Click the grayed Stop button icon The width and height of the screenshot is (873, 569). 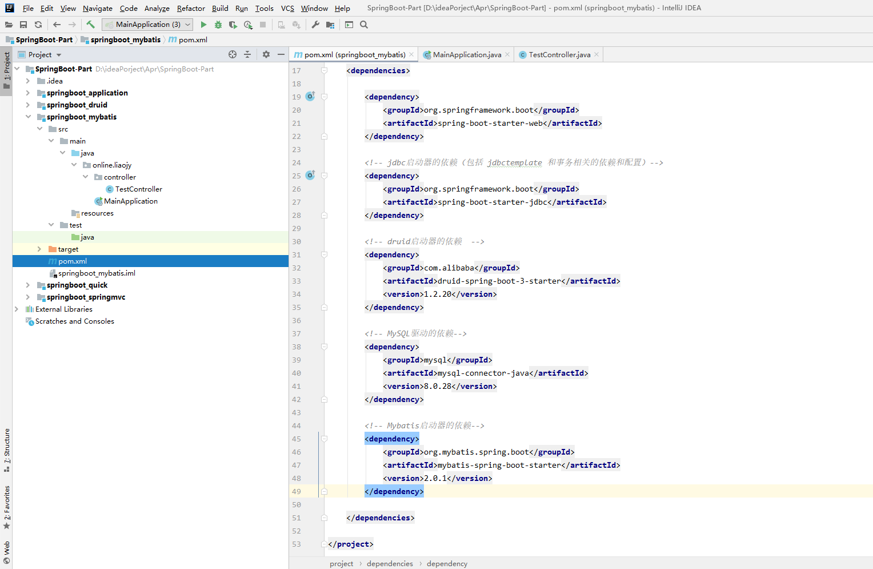(263, 25)
